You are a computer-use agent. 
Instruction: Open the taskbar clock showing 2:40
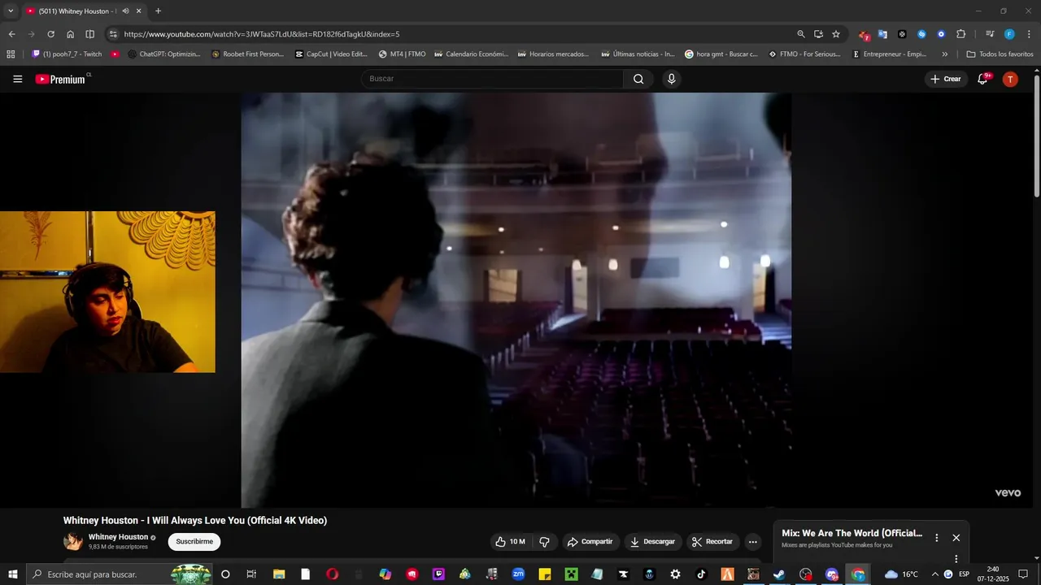pyautogui.click(x=993, y=574)
